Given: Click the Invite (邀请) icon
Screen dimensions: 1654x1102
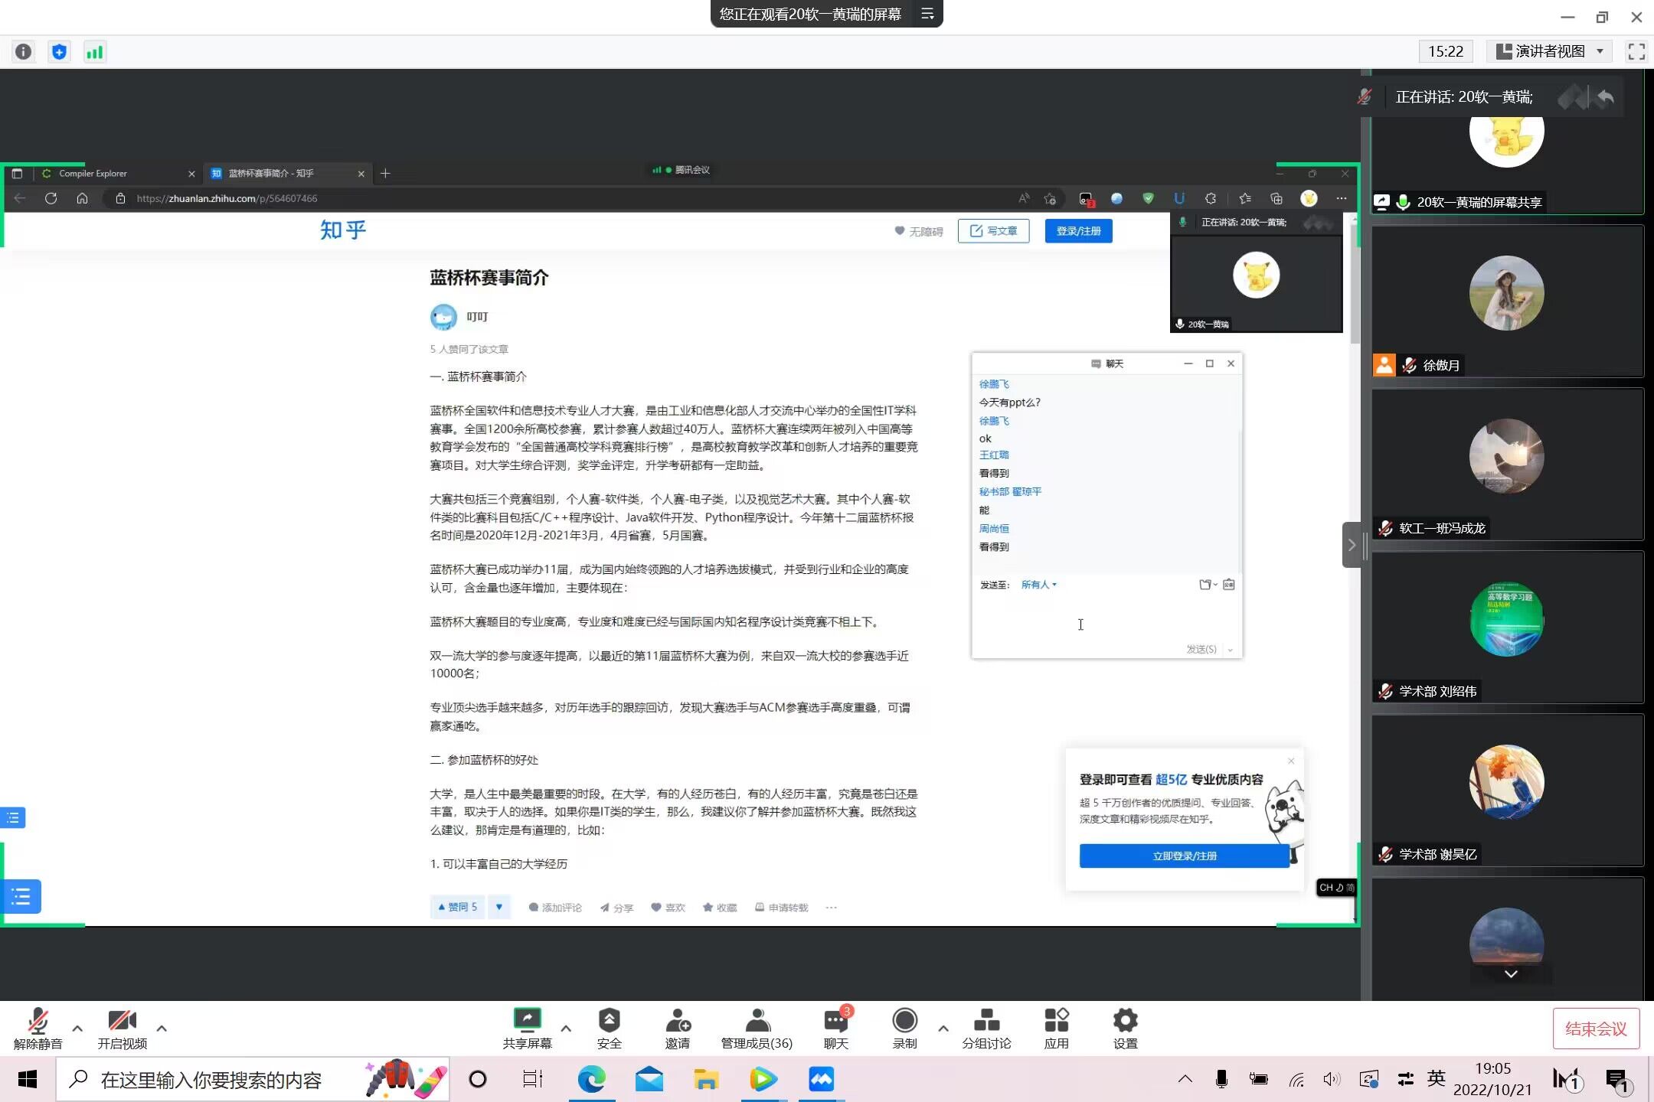Looking at the screenshot, I should (x=677, y=1021).
